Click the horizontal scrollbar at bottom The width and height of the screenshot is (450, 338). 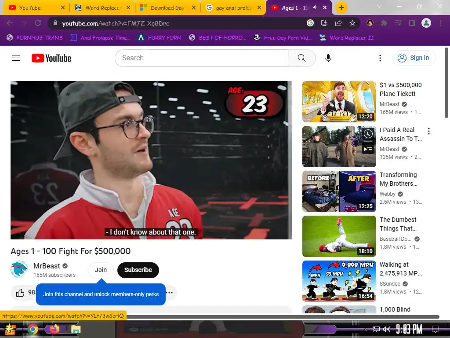283,317
